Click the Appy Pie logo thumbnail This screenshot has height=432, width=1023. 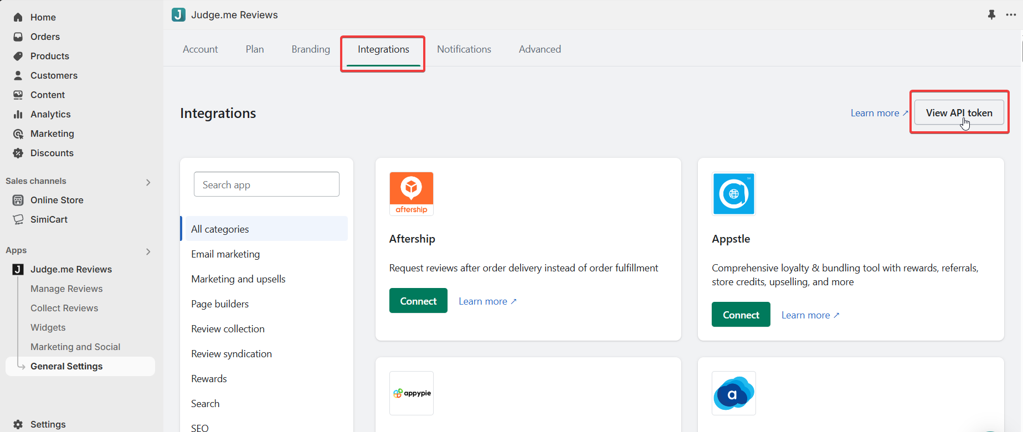[x=411, y=393]
